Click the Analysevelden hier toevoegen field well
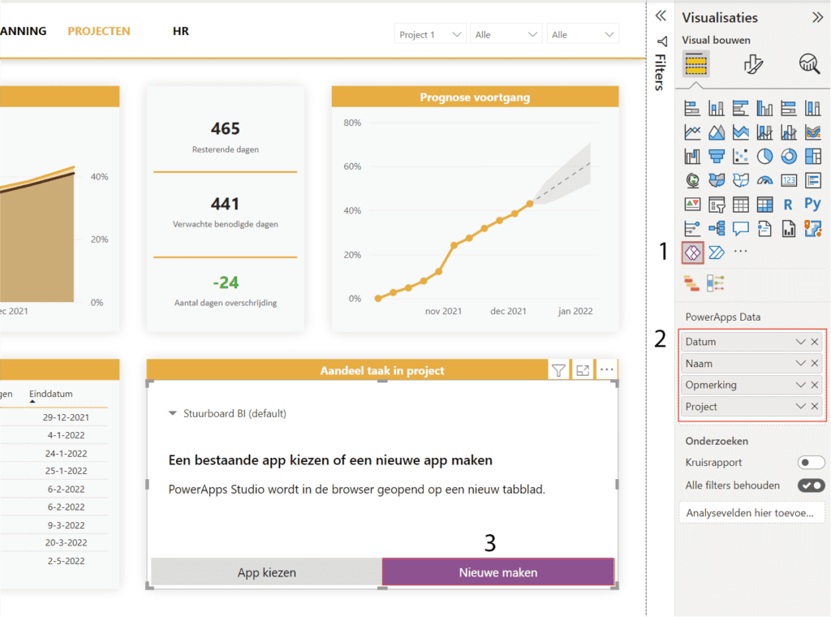The width and height of the screenshot is (831, 617). (751, 512)
